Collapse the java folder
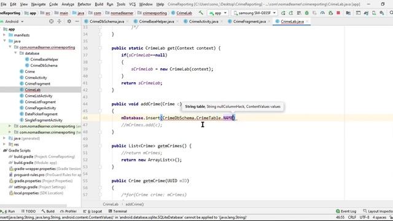 (4, 41)
